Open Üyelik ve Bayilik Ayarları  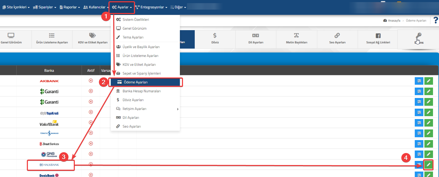(145, 47)
